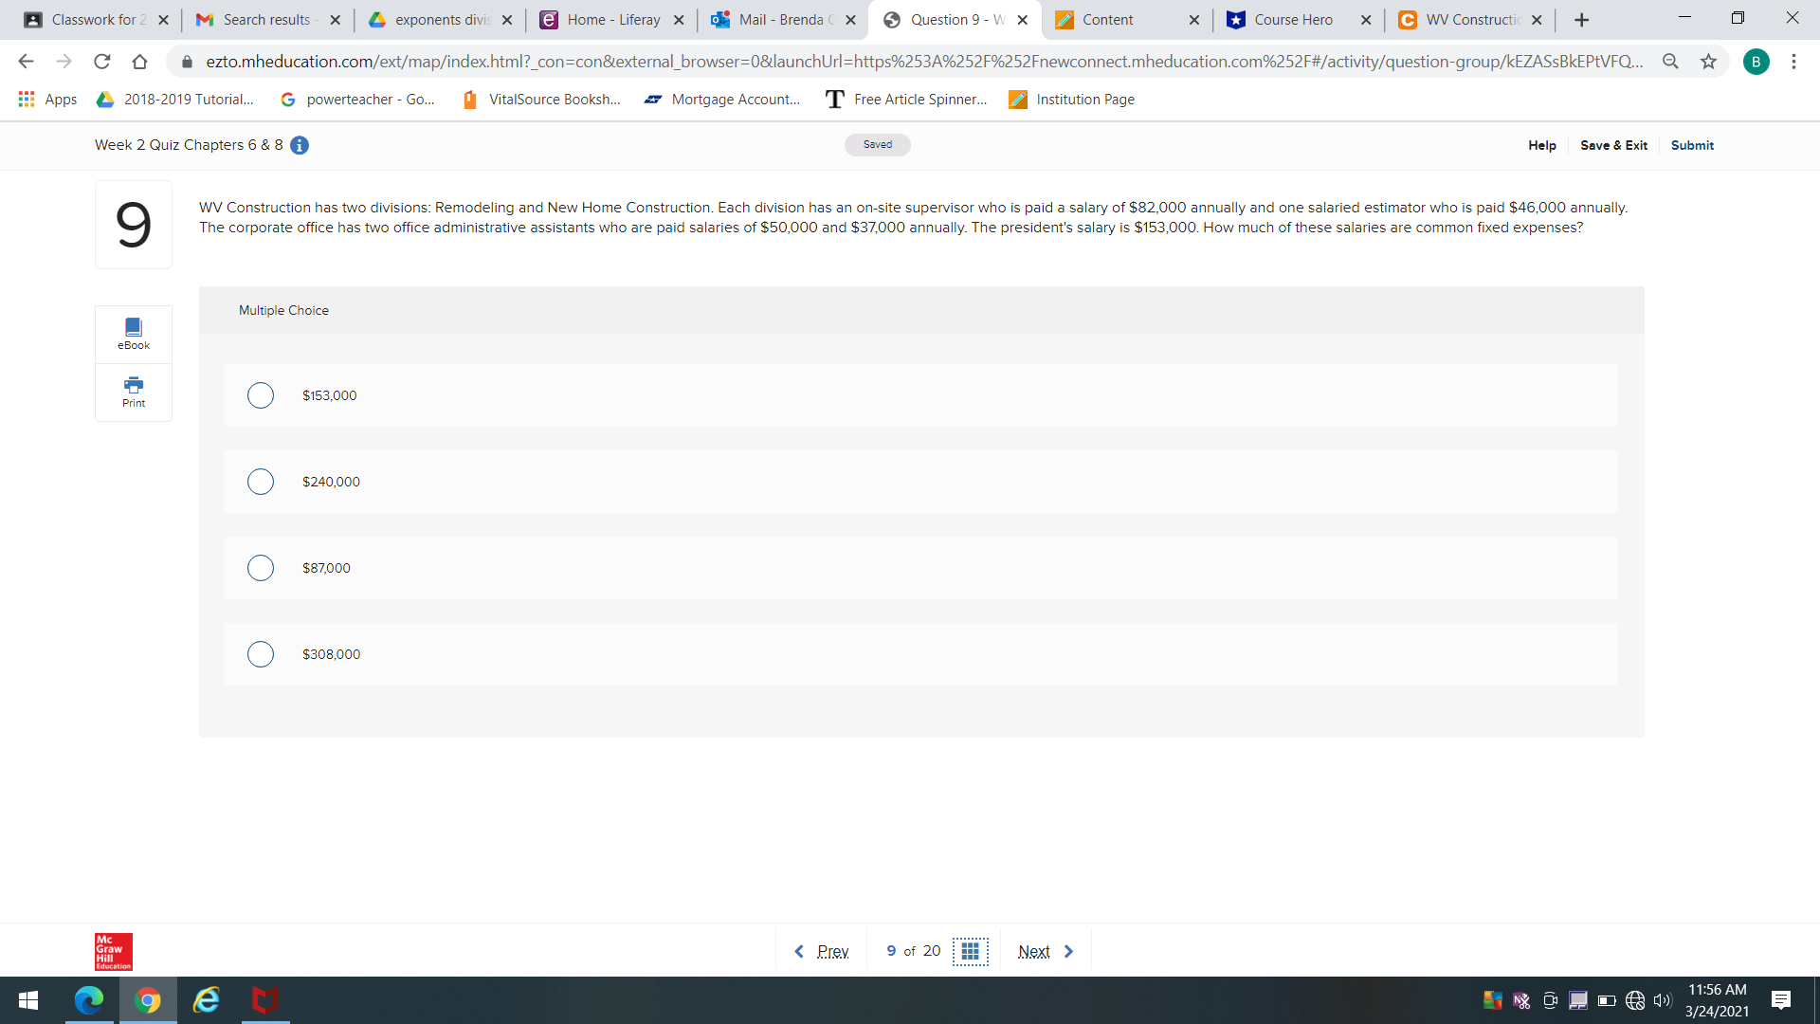Image resolution: width=1820 pixels, height=1024 pixels.
Task: Launch McAfee from the taskbar
Action: pos(264,1000)
